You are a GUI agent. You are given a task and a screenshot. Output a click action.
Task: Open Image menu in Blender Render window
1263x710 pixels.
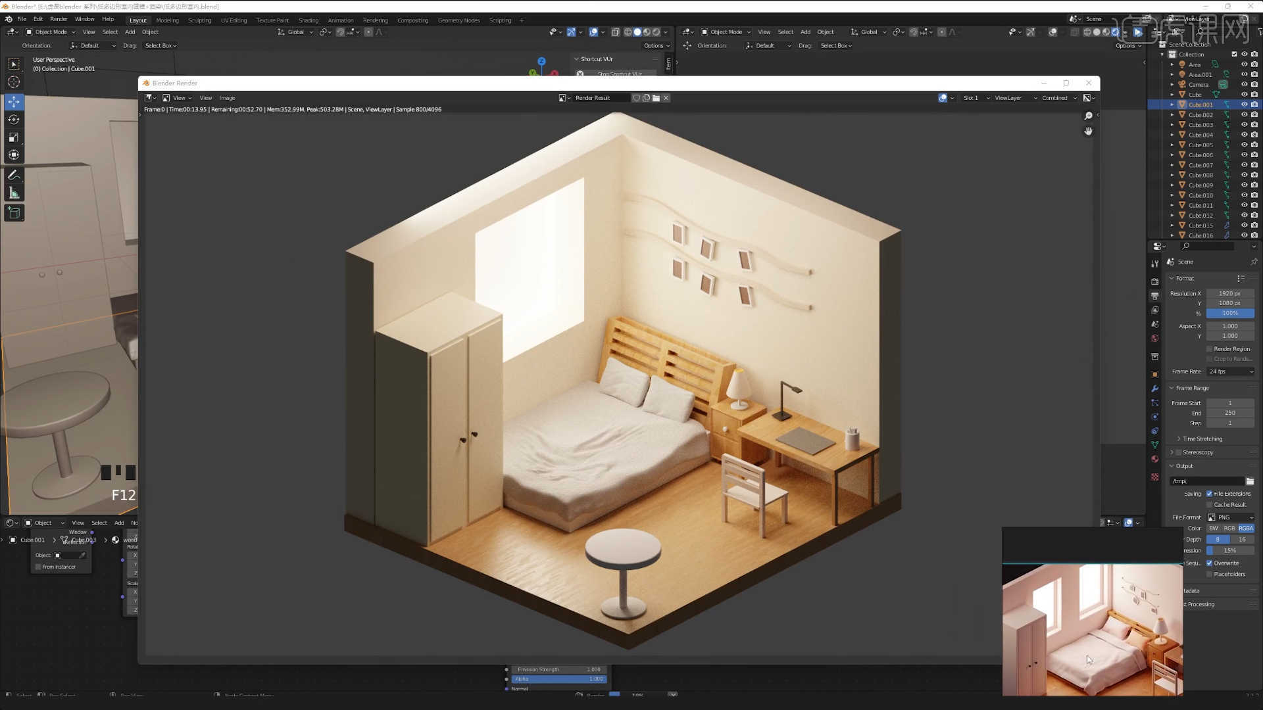pos(227,98)
